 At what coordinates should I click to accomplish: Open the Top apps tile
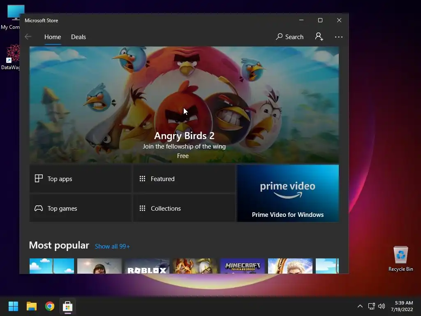coord(81,179)
